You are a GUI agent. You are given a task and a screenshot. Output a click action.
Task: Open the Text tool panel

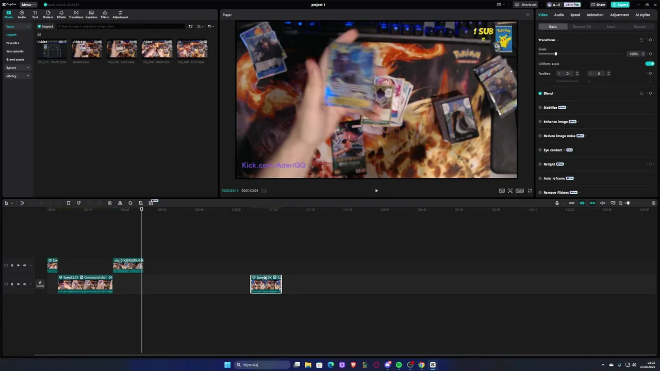click(x=35, y=14)
